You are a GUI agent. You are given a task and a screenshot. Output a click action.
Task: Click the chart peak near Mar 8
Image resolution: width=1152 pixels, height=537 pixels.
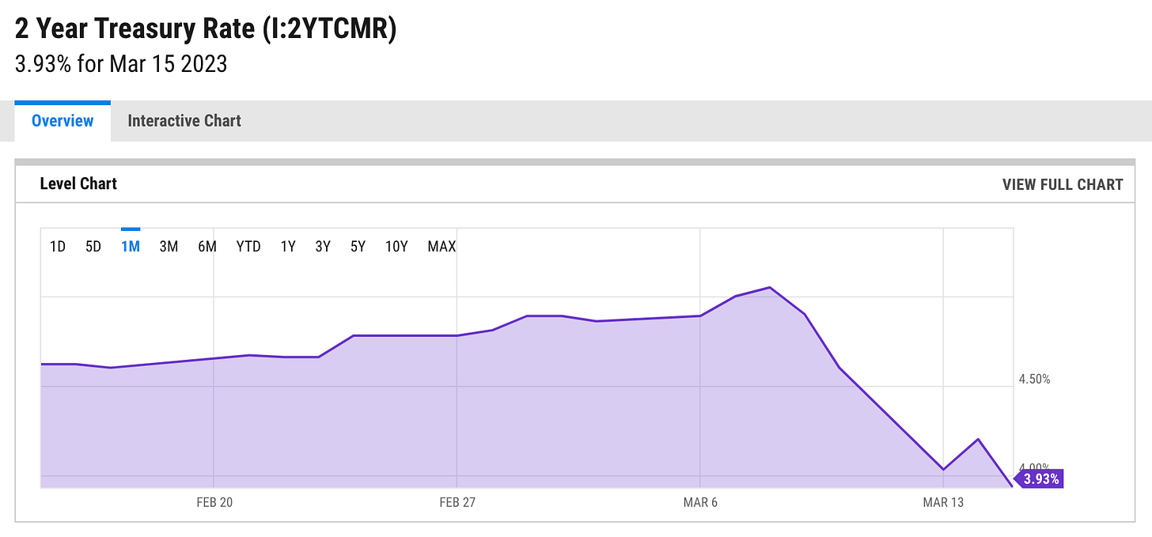770,288
